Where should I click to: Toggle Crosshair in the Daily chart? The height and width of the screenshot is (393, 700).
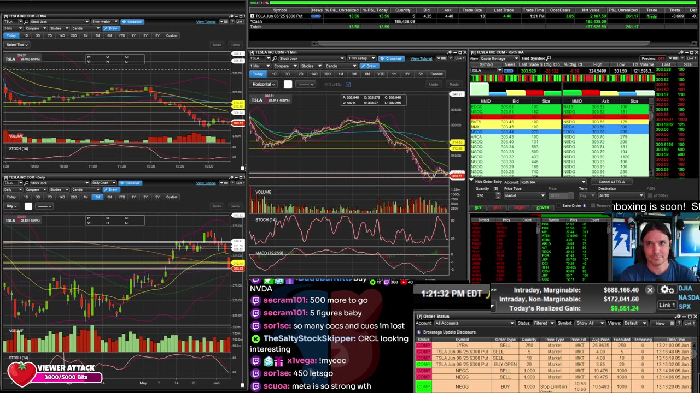point(130,183)
